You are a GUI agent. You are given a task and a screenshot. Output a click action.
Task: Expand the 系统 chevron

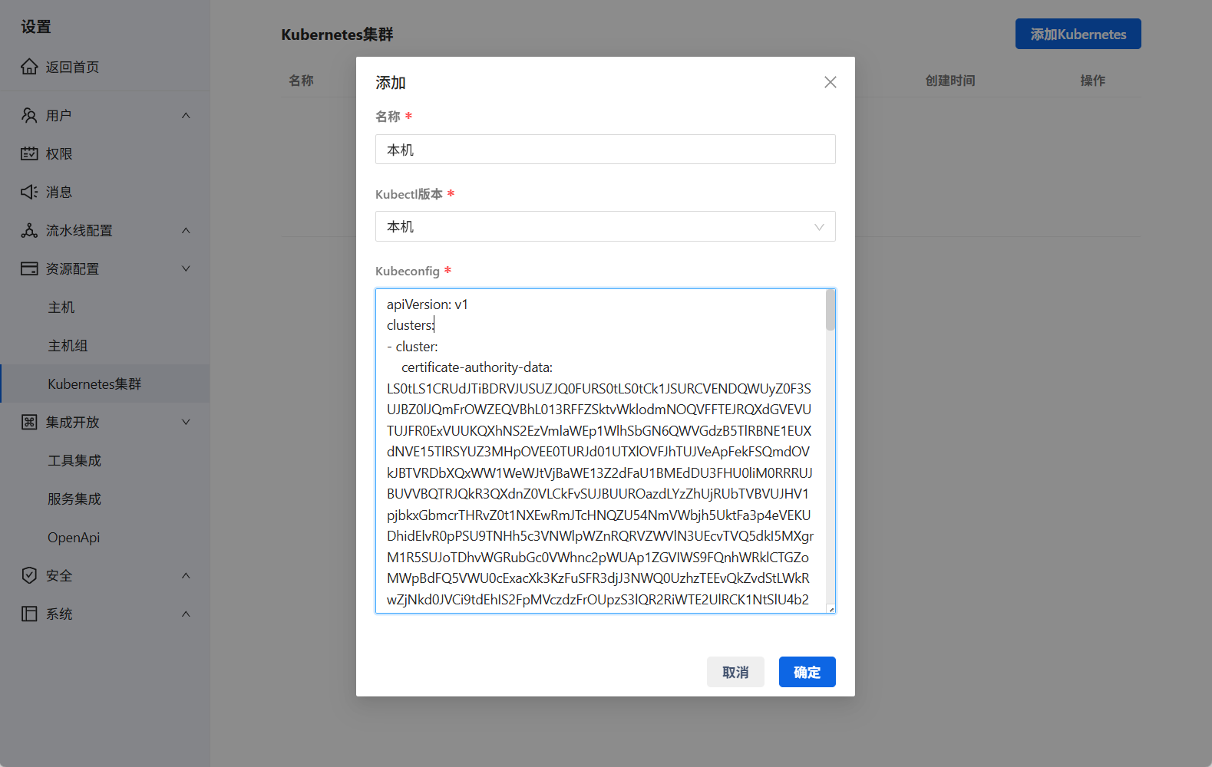pos(186,614)
